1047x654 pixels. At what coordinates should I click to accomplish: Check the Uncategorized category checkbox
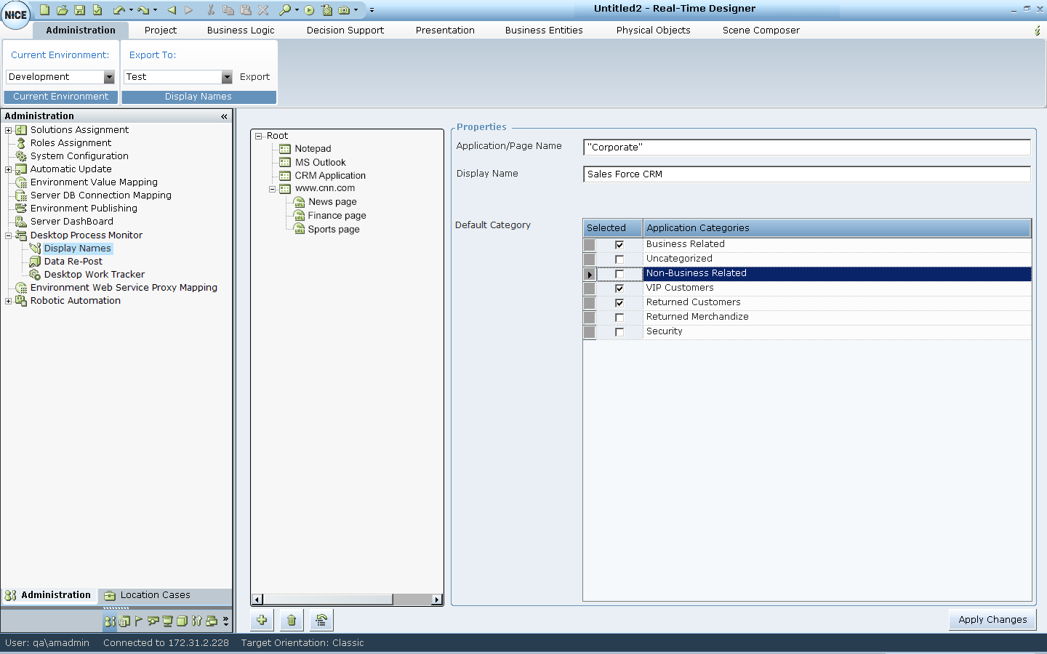(x=619, y=259)
